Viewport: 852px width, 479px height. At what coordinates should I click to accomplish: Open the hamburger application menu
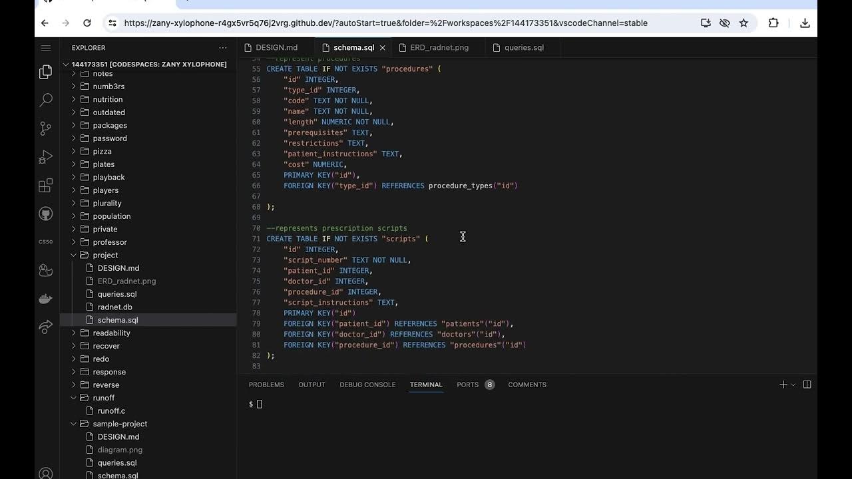click(x=46, y=48)
